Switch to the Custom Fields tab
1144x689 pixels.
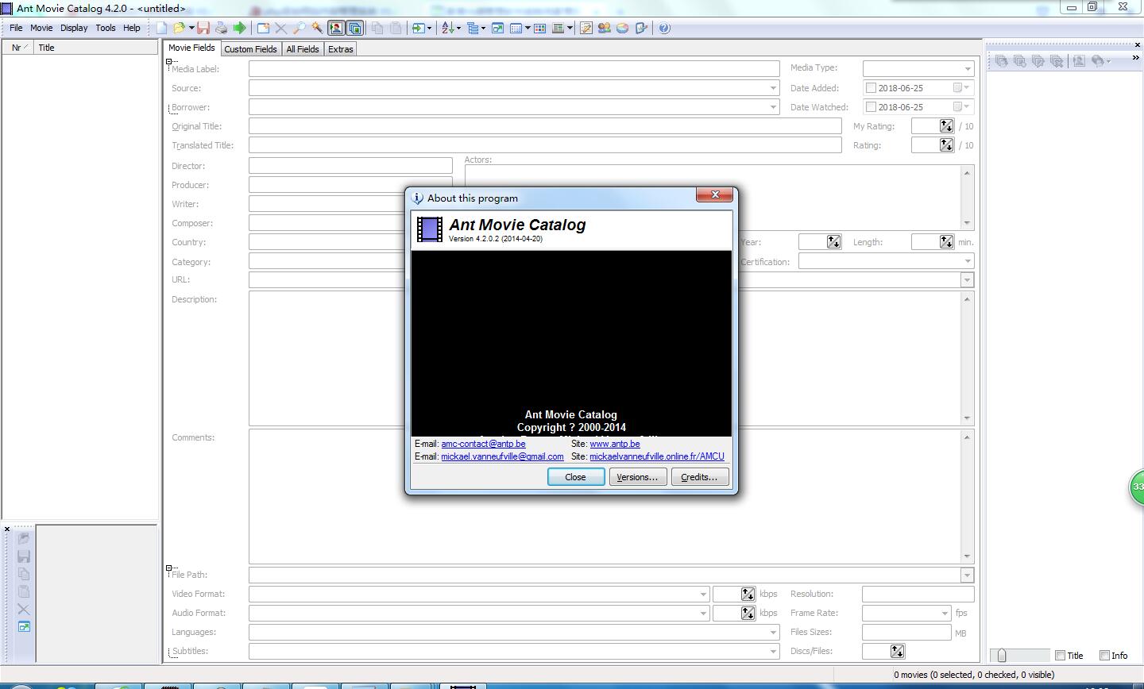tap(250, 49)
